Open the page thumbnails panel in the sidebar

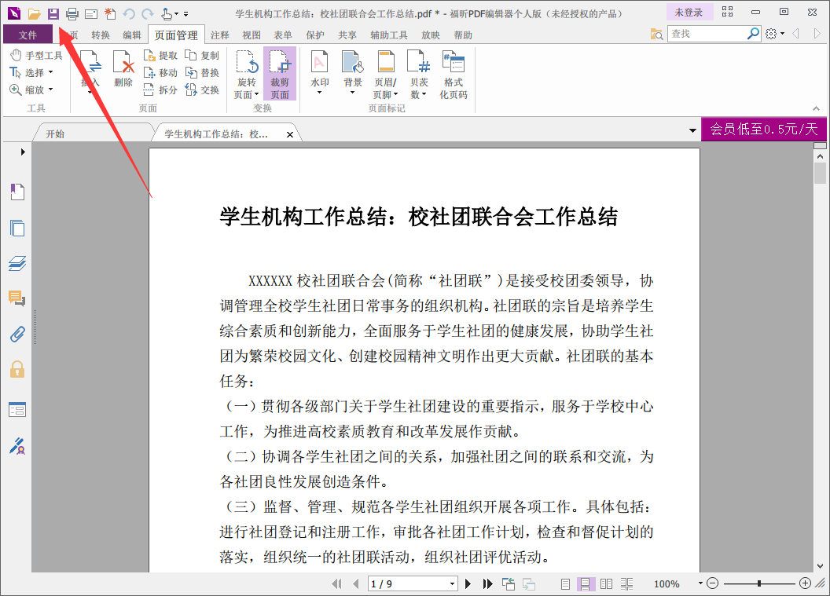[x=17, y=228]
